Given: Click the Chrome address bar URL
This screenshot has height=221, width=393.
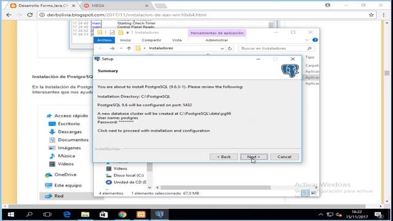Looking at the screenshot, I should pyautogui.click(x=126, y=15).
